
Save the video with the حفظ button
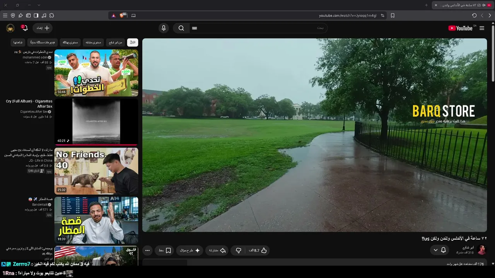[x=165, y=251]
